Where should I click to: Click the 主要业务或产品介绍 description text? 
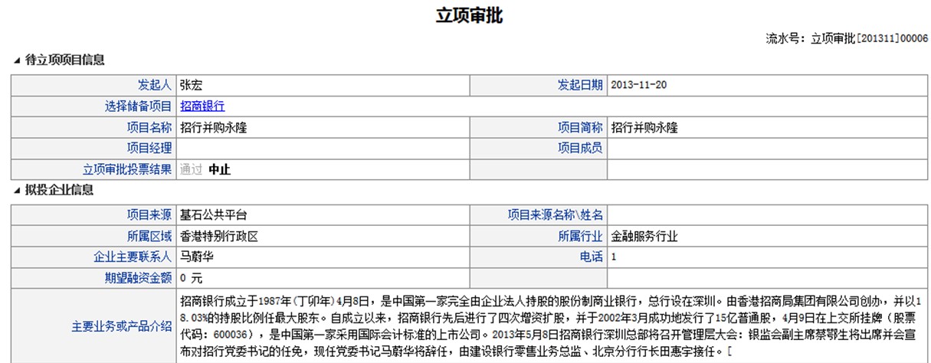[552, 326]
